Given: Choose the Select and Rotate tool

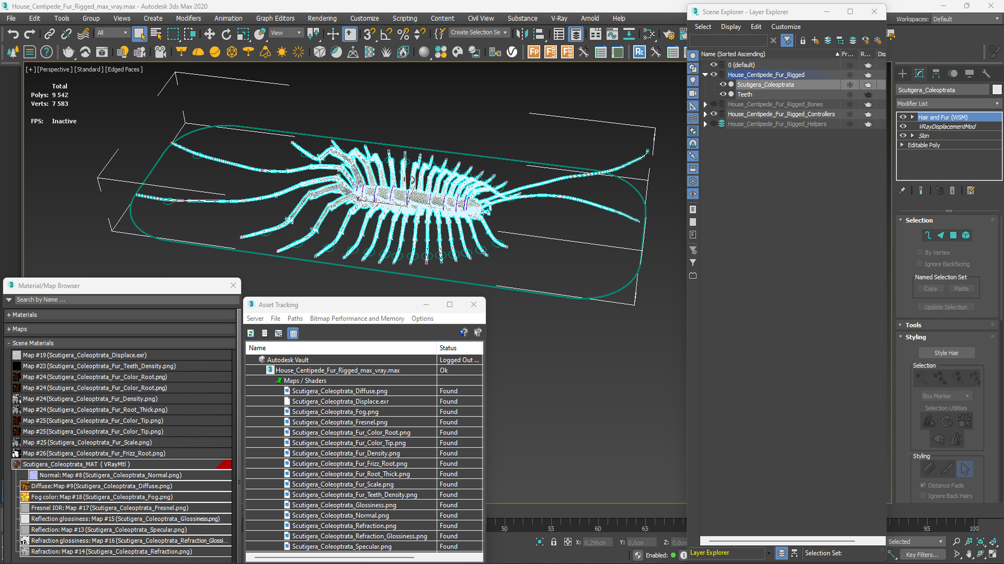Looking at the screenshot, I should [x=226, y=34].
